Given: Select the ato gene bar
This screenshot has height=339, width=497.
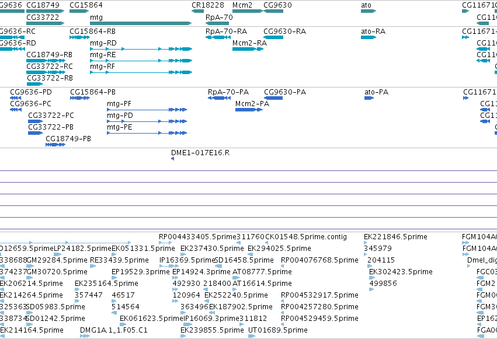Looking at the screenshot, I should click(x=369, y=11).
